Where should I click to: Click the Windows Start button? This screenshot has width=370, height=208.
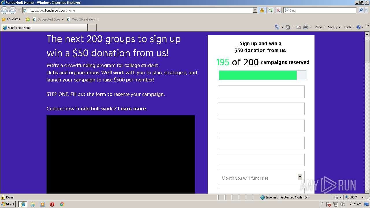point(8,204)
